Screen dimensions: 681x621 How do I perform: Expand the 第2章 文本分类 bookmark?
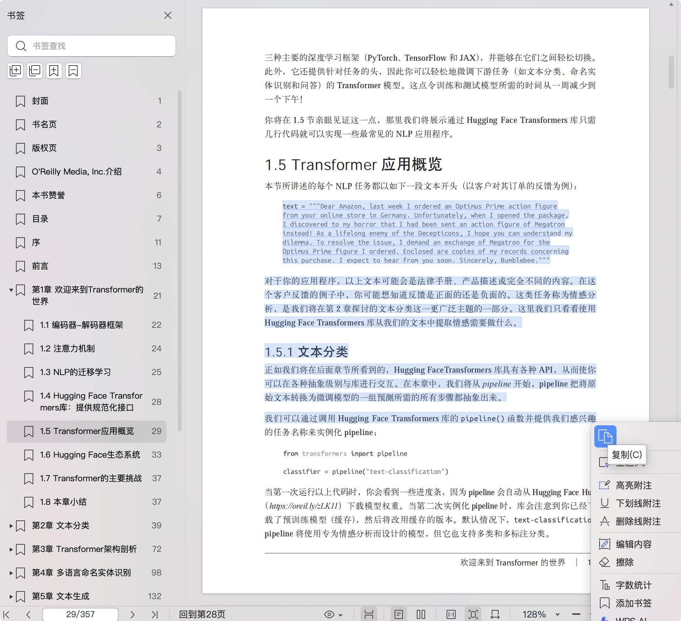tap(11, 526)
